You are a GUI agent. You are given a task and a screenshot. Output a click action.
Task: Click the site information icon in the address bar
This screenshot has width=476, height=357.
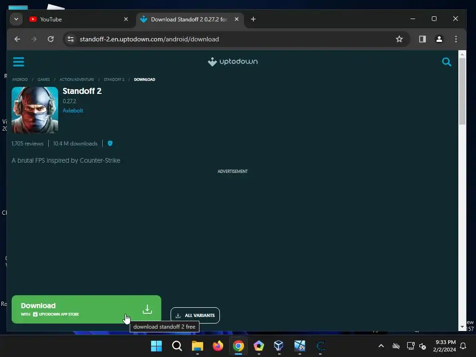(x=71, y=39)
